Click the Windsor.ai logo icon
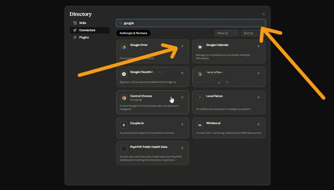The height and width of the screenshot is (190, 334). (200, 125)
